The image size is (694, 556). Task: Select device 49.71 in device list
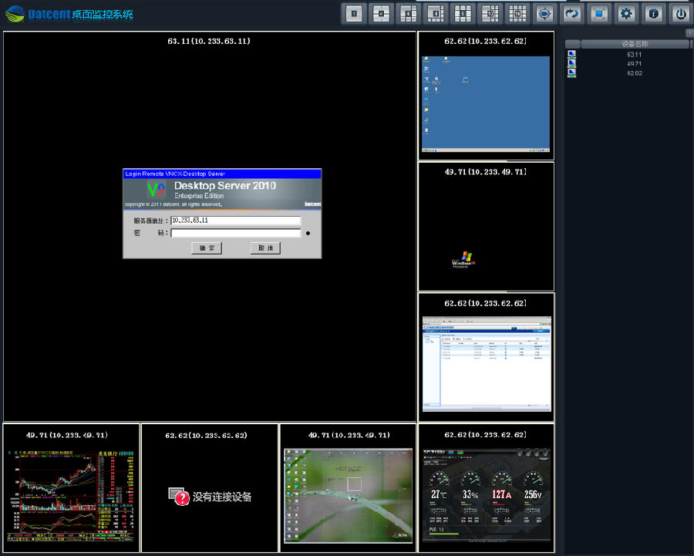(634, 64)
